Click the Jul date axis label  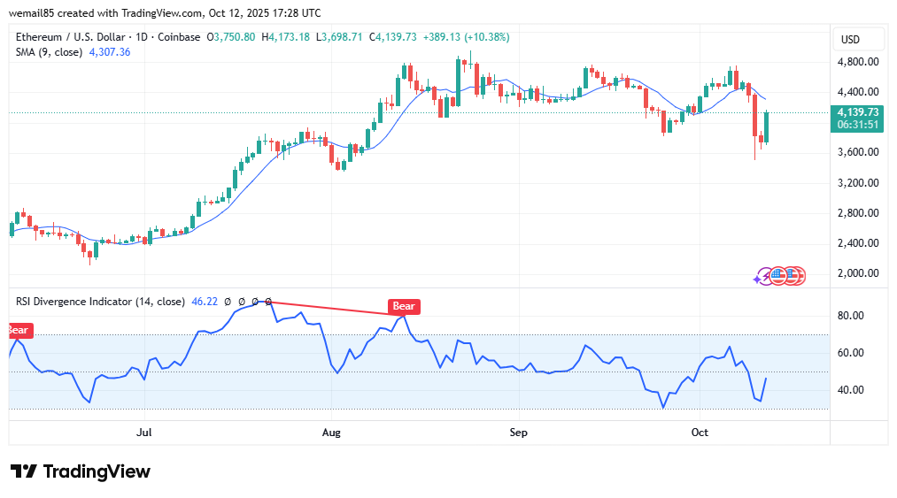(144, 433)
